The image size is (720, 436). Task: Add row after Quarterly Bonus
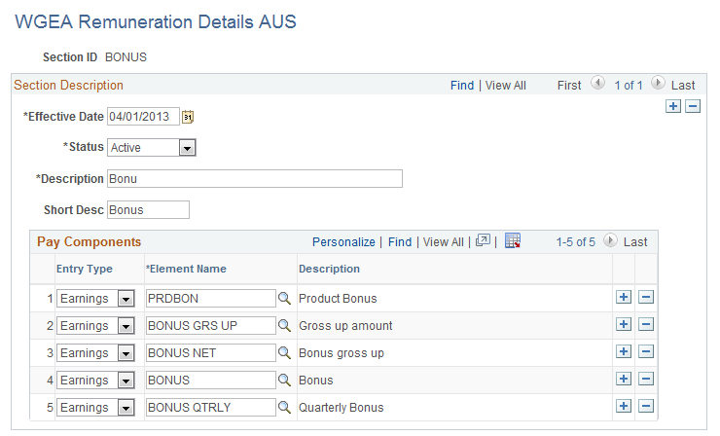[x=624, y=406]
